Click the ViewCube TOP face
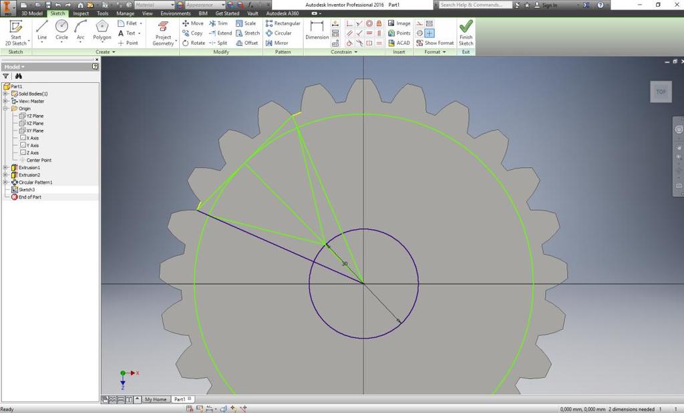Viewport: 684px width, 413px height. point(661,92)
